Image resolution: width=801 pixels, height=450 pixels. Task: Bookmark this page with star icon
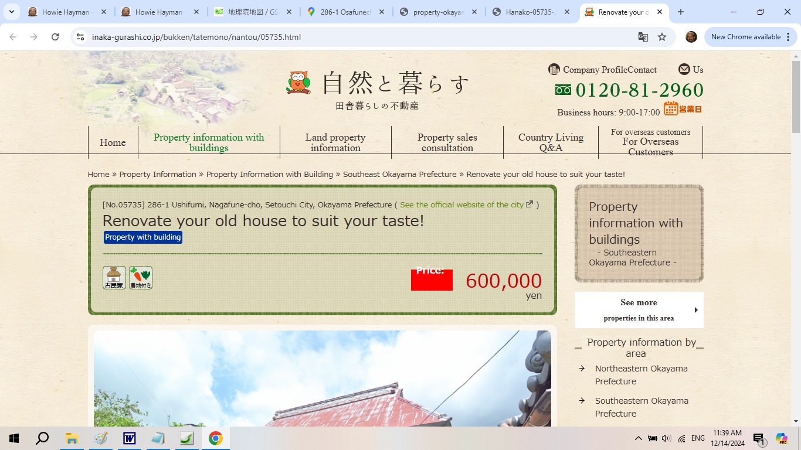coord(662,37)
